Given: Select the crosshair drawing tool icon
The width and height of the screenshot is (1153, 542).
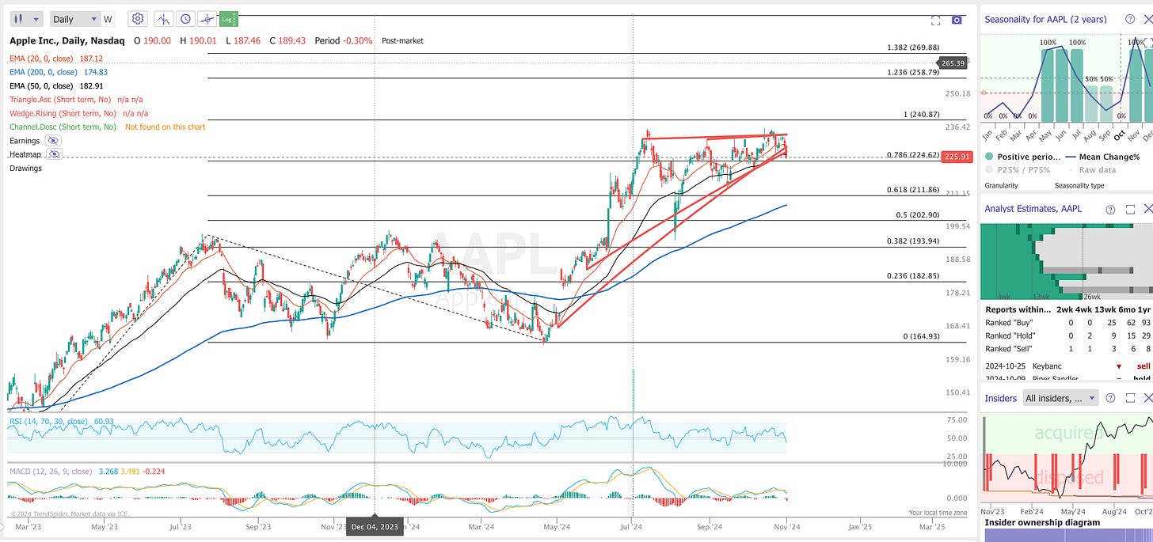Looking at the screenshot, I should coord(207,19).
